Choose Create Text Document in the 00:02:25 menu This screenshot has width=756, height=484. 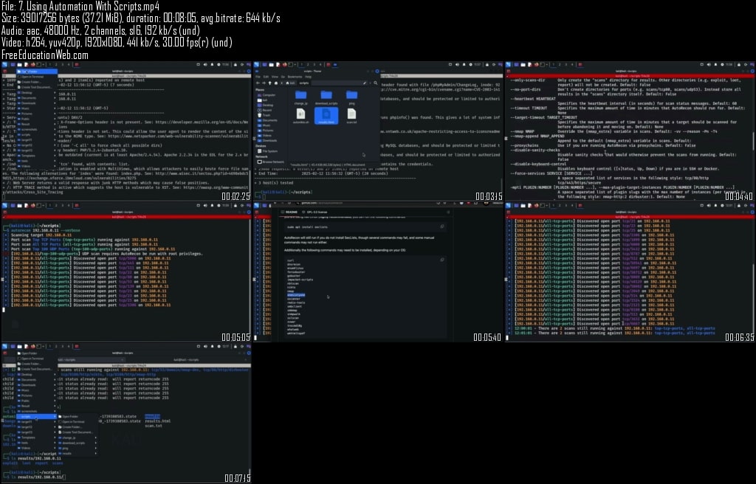pos(37,87)
